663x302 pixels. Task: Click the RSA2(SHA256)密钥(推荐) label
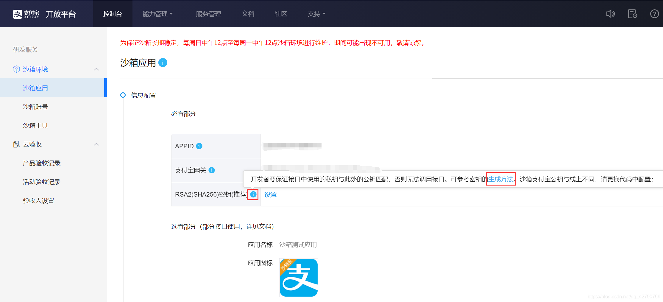(211, 194)
